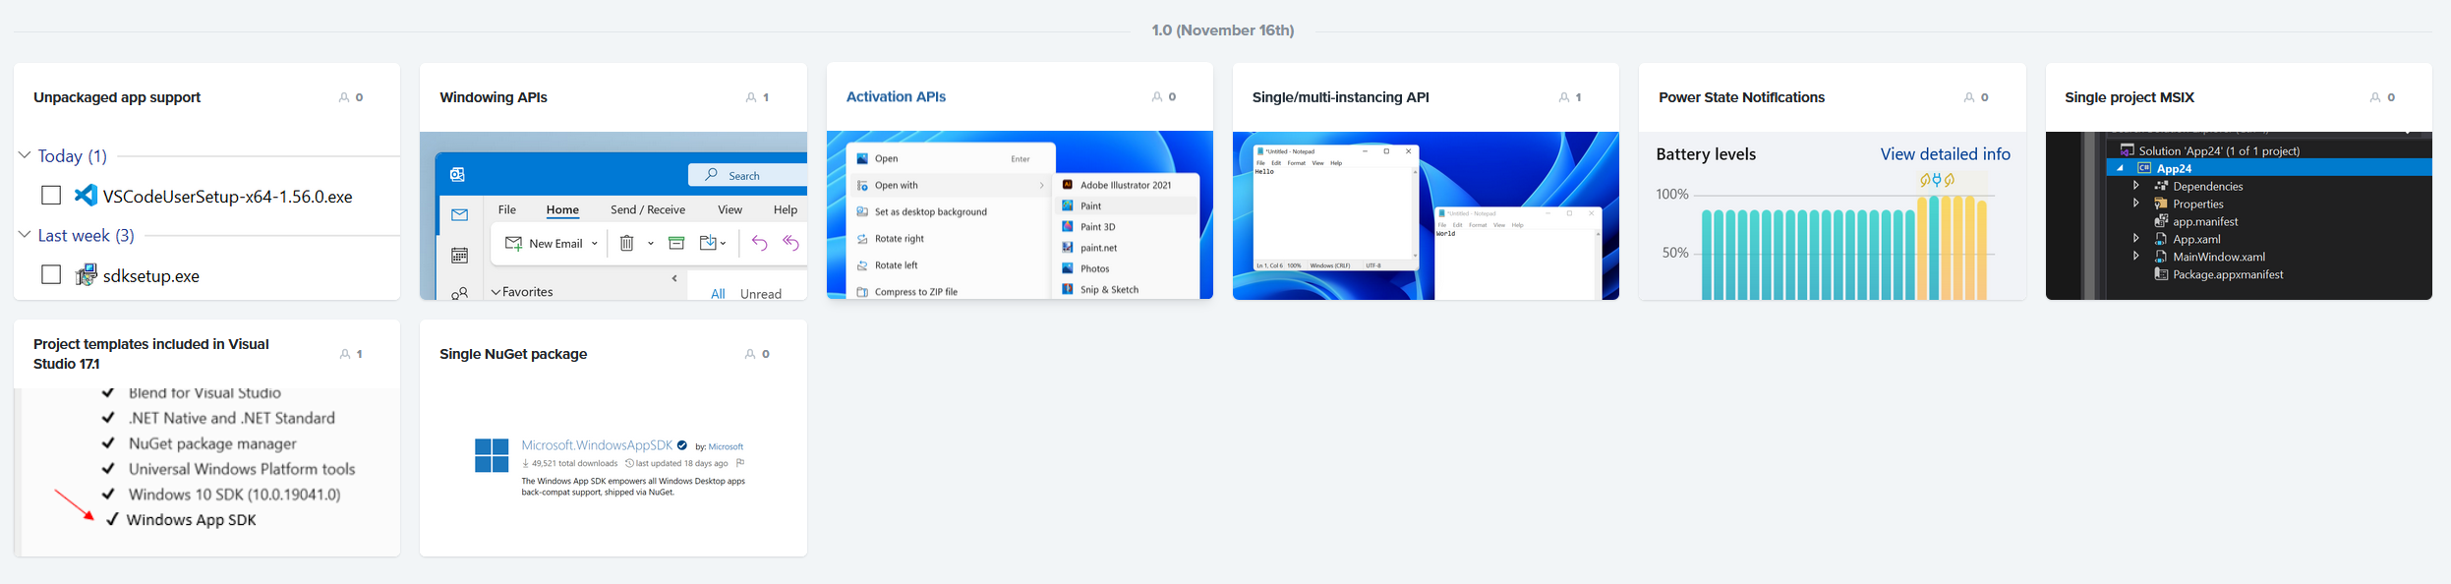
Task: Click the Snip & Sketch app icon
Action: tap(1068, 289)
